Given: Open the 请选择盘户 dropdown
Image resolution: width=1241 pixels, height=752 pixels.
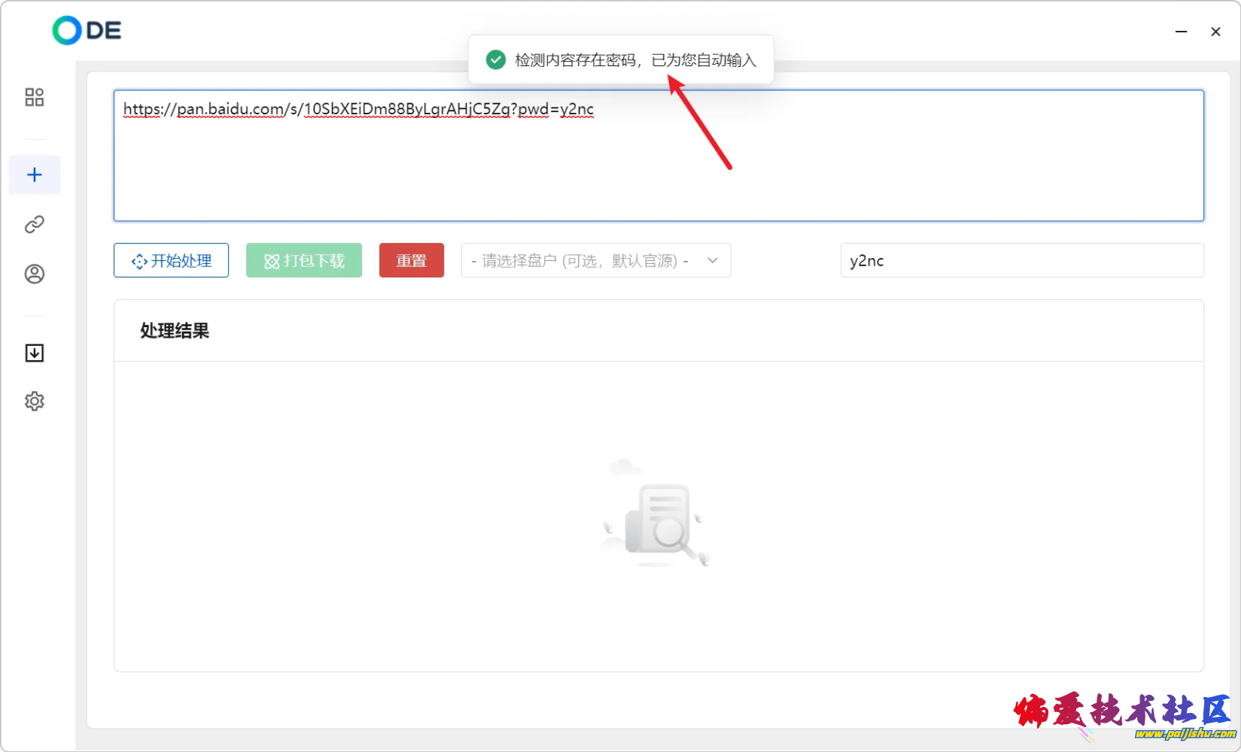Looking at the screenshot, I should pyautogui.click(x=579, y=261).
